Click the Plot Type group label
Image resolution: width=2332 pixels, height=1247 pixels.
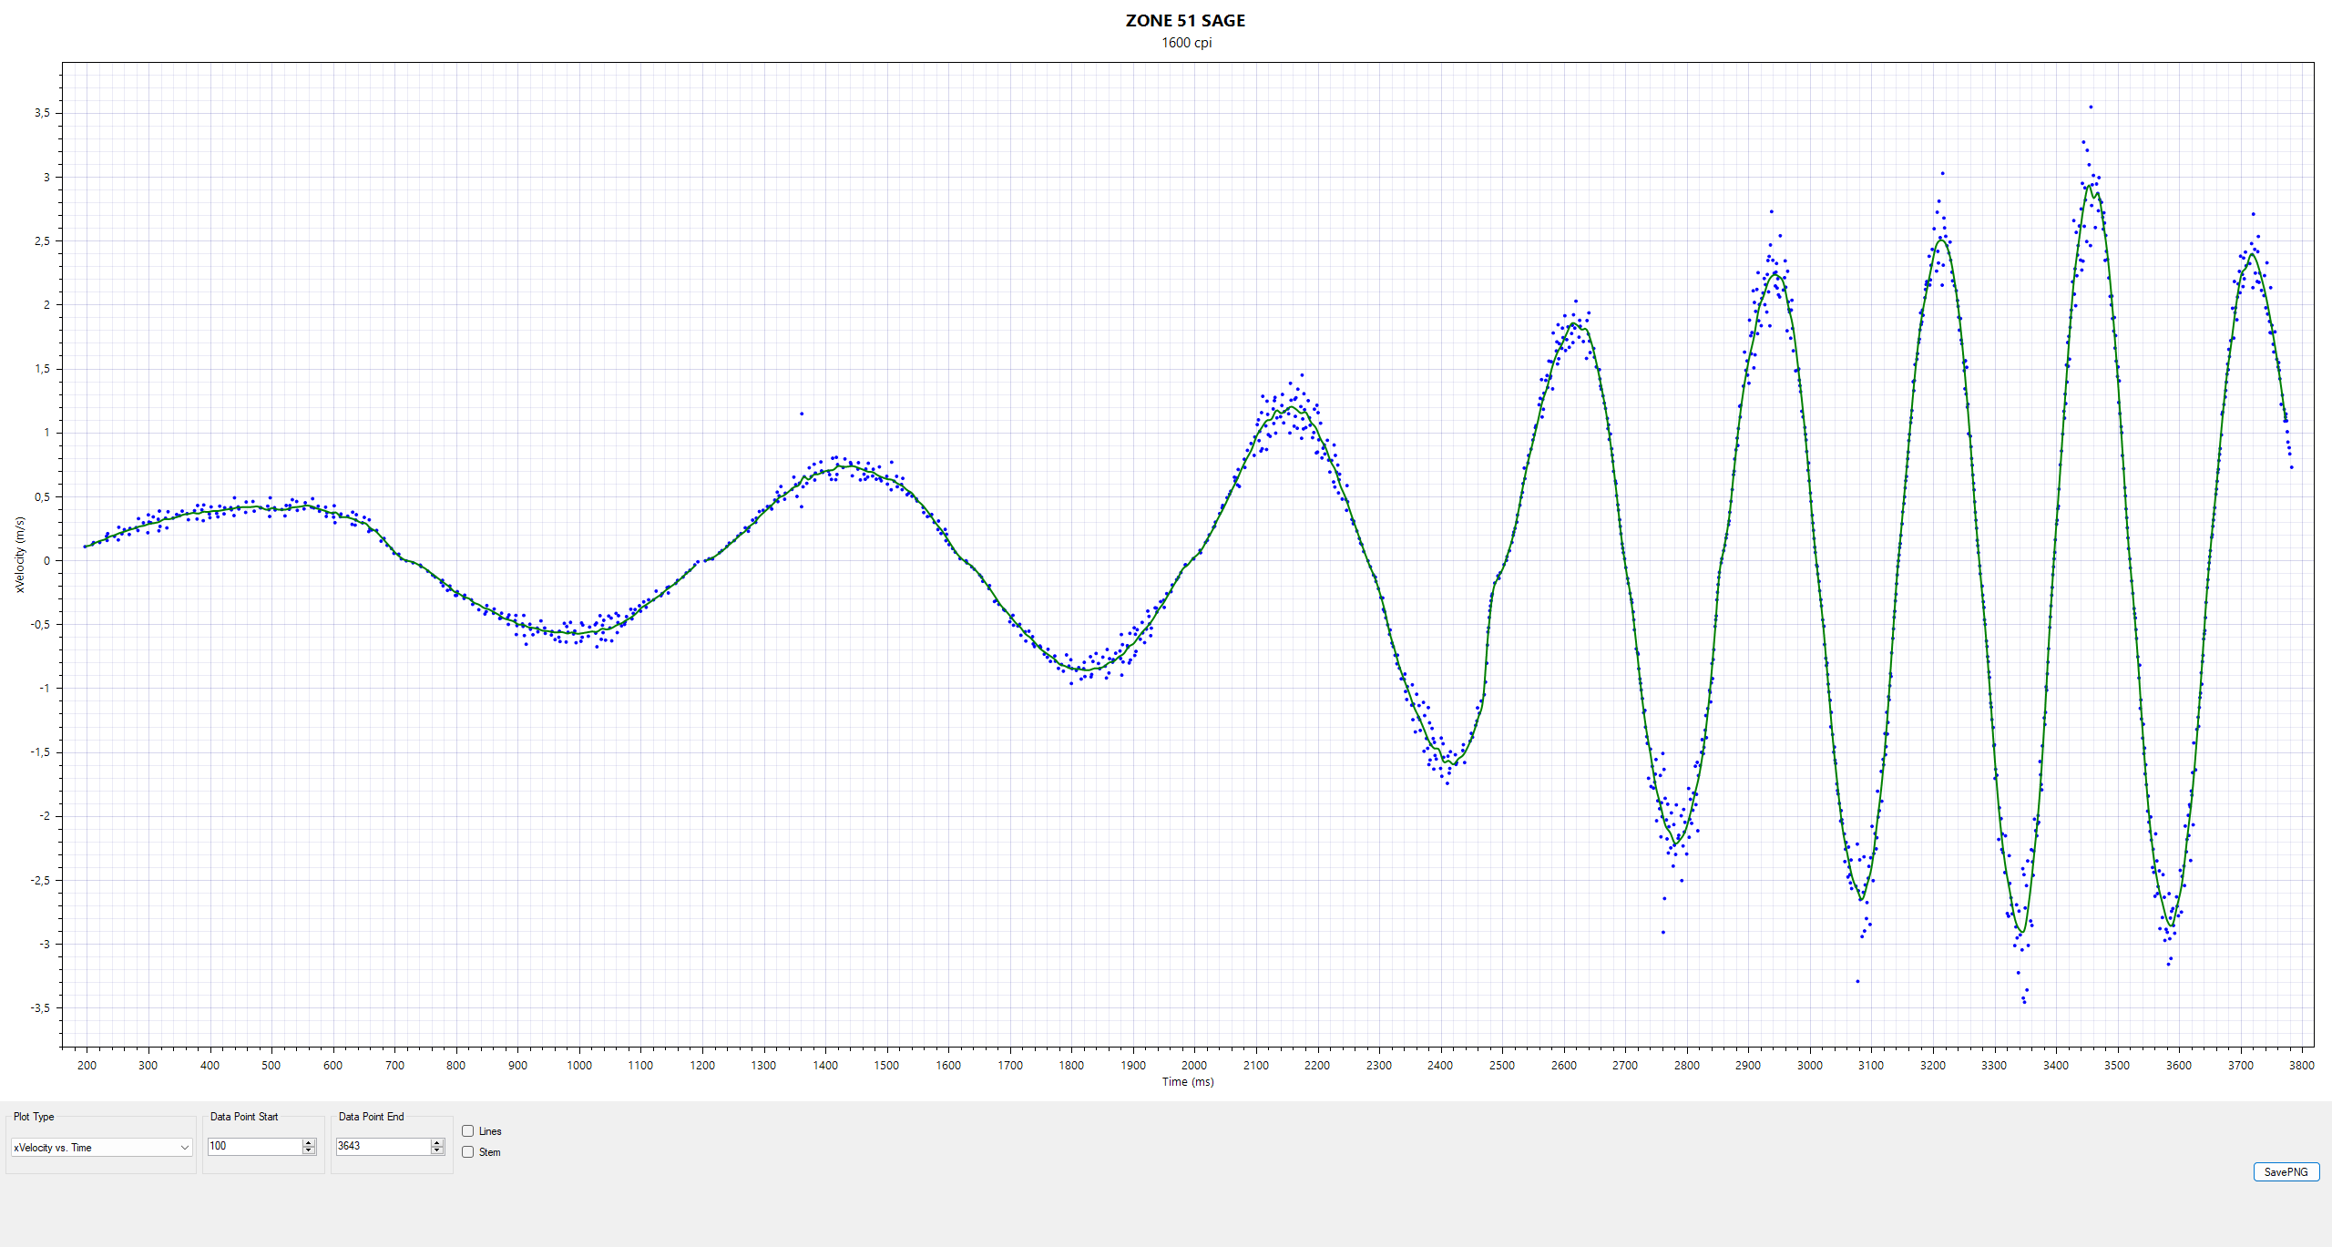click(x=34, y=1116)
